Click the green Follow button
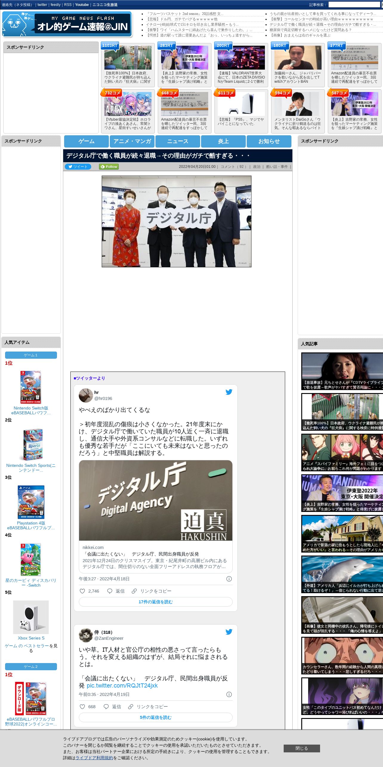 tap(109, 167)
